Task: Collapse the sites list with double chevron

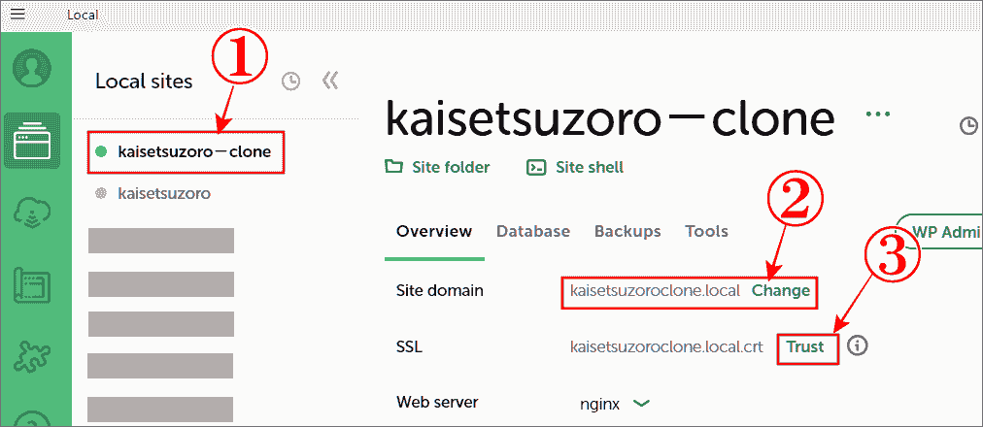Action: coord(330,81)
